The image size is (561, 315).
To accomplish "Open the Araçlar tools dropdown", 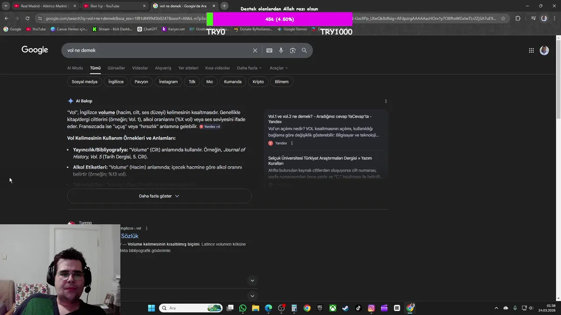I will pyautogui.click(x=279, y=68).
